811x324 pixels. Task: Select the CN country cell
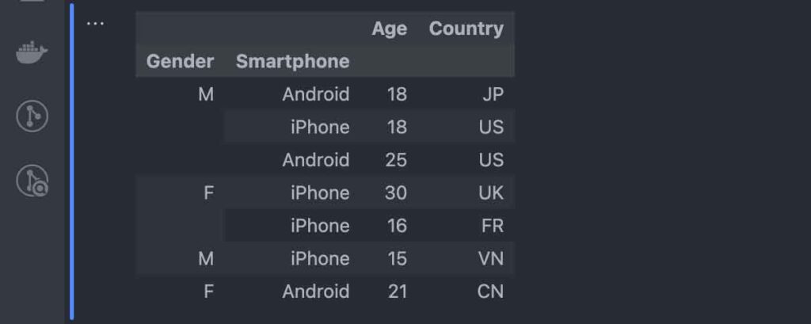tap(490, 292)
